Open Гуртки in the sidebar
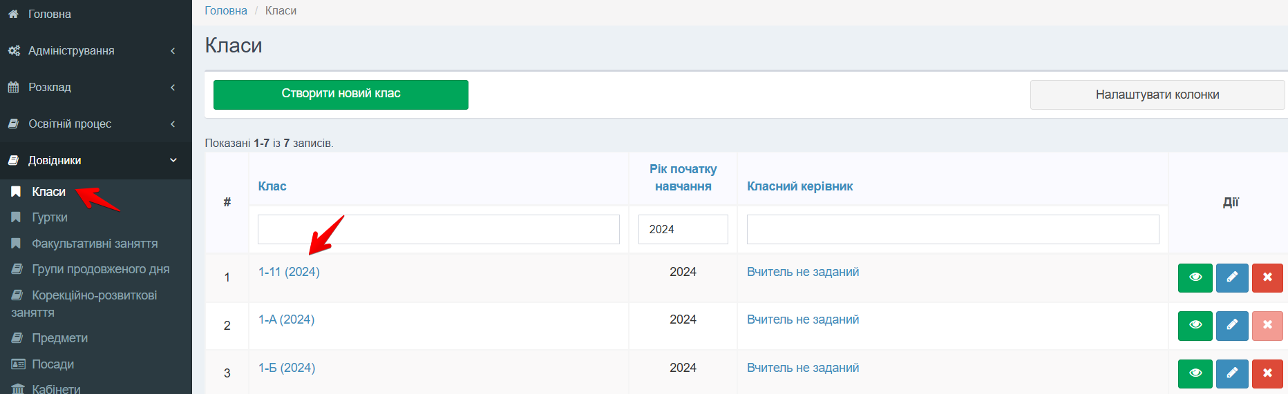The image size is (1288, 394). click(49, 217)
